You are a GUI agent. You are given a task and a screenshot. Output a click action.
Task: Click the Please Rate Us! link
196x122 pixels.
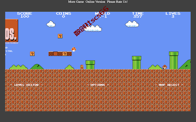[117, 2]
